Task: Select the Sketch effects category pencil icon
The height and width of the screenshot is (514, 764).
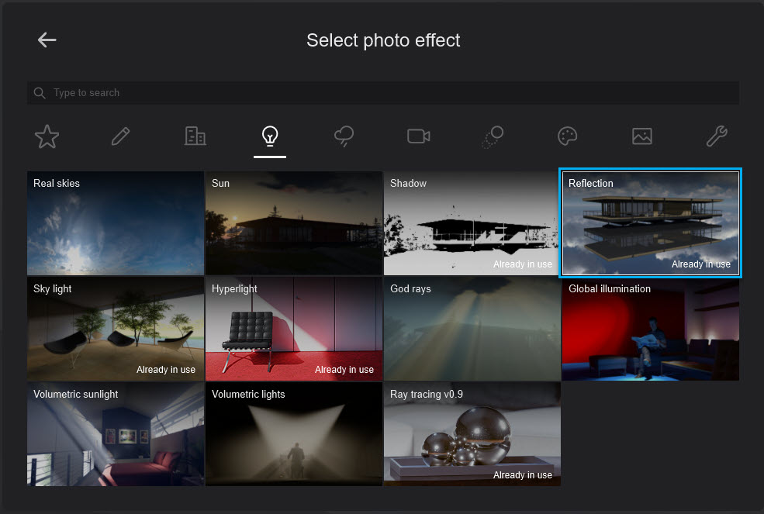Action: click(120, 136)
